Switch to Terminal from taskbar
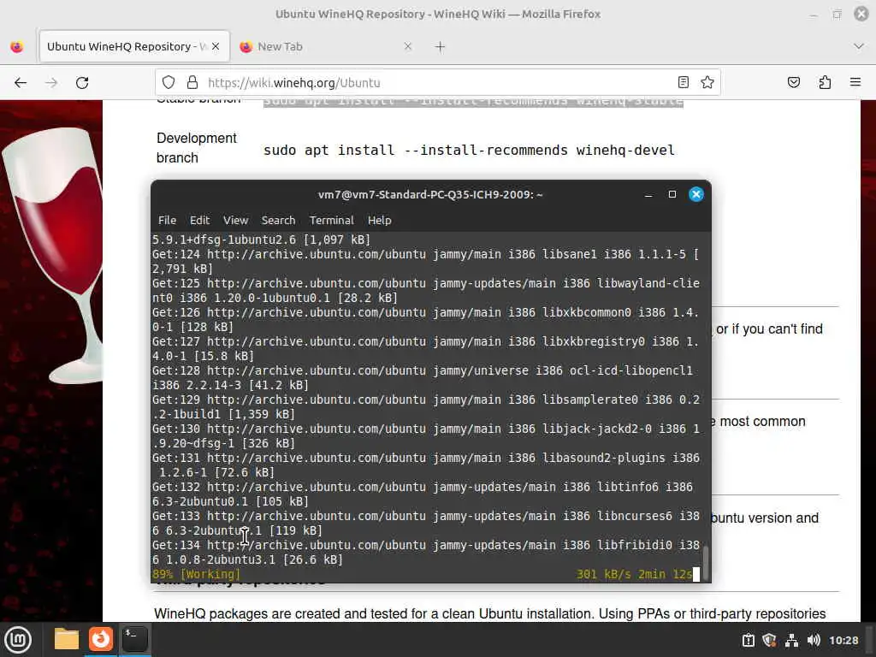The height and width of the screenshot is (657, 876). pyautogui.click(x=134, y=639)
